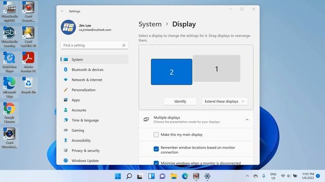325x182 pixels.
Task: Click the microphone tray icon
Action: [x=264, y=176]
